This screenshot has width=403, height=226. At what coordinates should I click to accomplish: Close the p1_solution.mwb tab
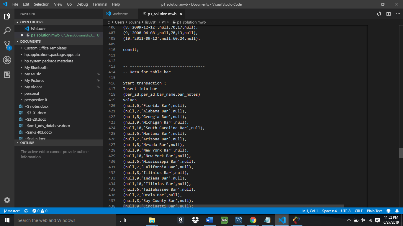point(181,14)
